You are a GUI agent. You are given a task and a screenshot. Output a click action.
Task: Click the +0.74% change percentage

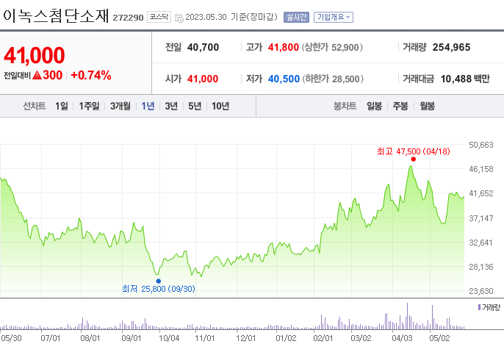(91, 75)
